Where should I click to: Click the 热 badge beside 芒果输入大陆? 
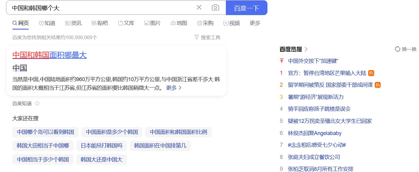point(371,73)
